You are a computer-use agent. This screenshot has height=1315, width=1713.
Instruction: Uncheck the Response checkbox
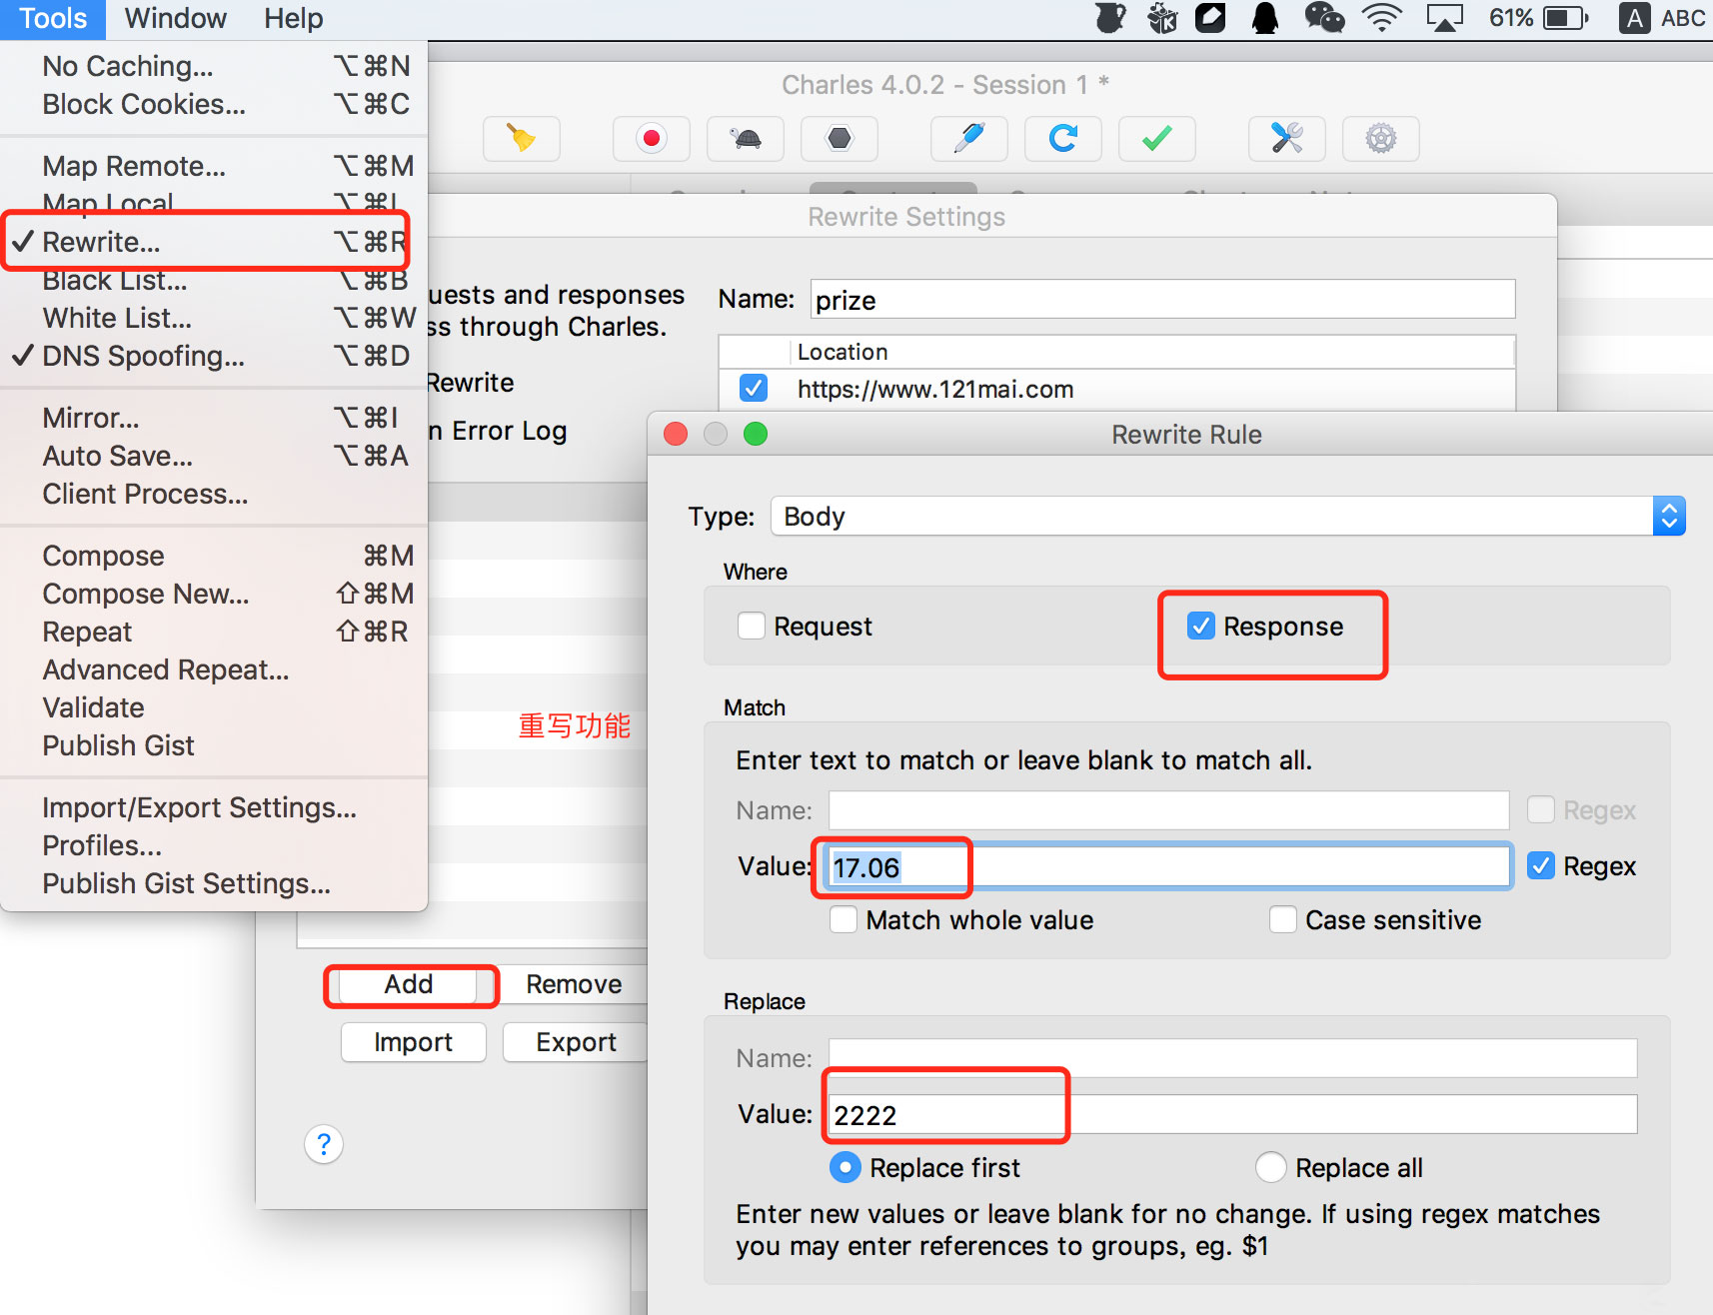coord(1201,627)
